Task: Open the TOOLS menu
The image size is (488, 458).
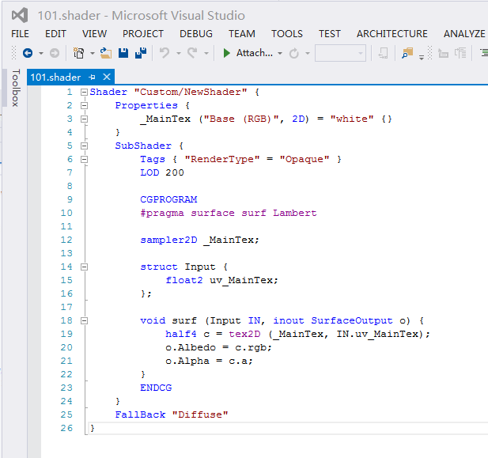Action: [x=286, y=34]
